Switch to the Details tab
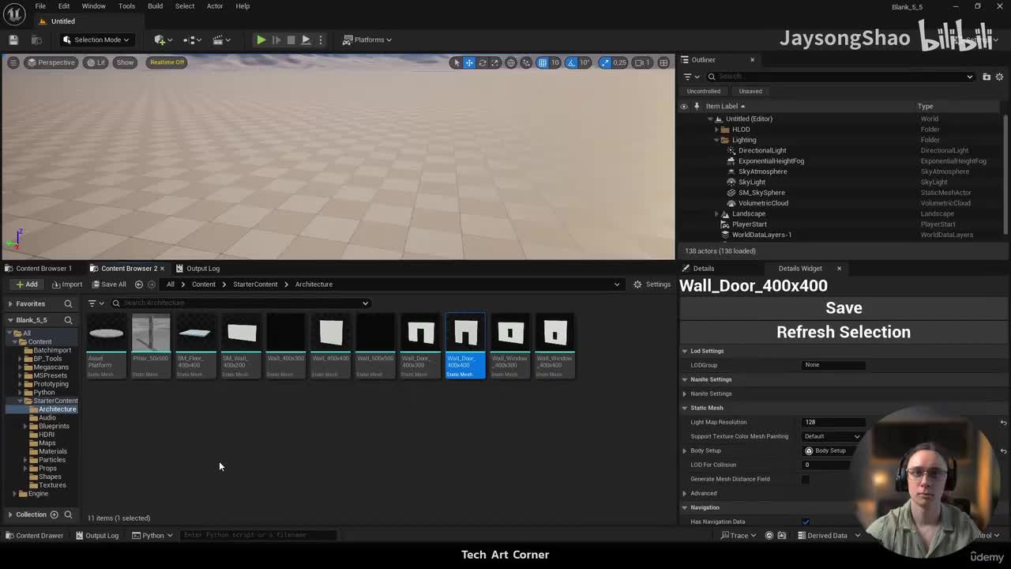 [x=698, y=269]
